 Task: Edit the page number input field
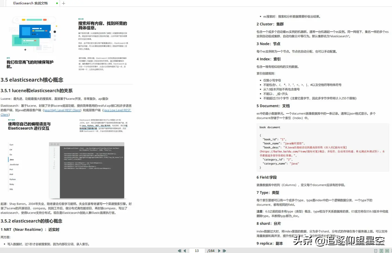197,251
